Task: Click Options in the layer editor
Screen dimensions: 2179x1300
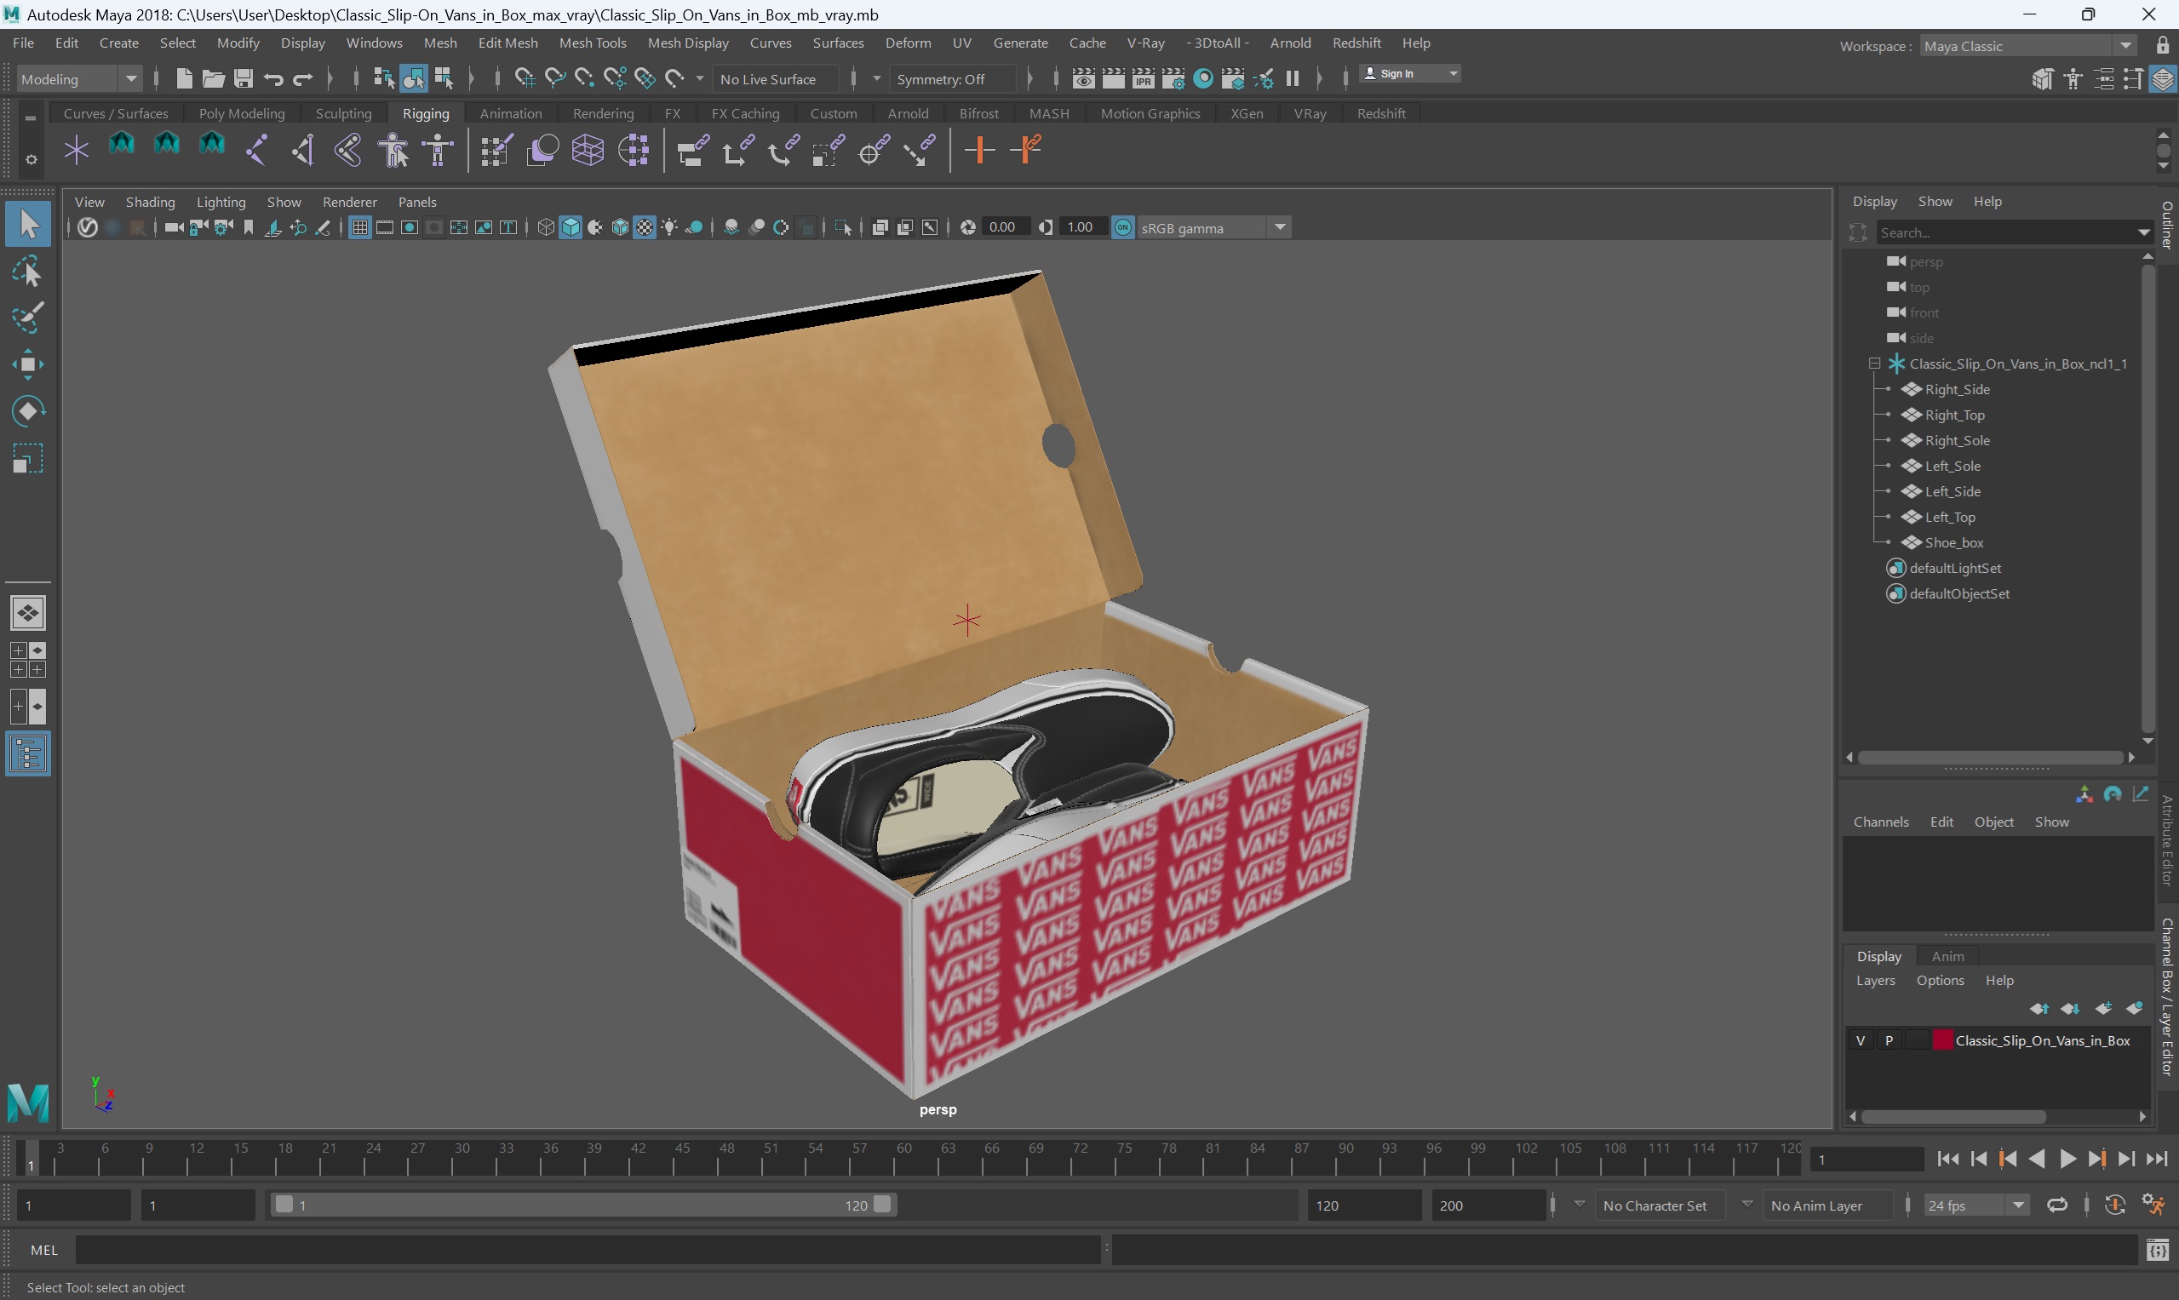Action: click(1940, 980)
